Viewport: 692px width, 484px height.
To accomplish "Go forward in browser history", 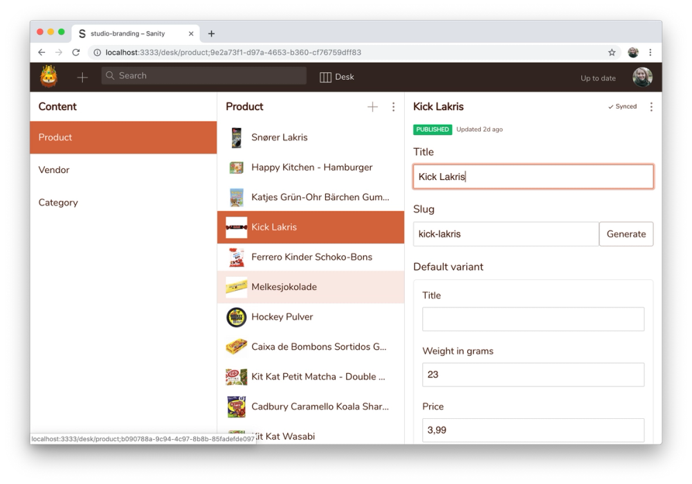I will (x=59, y=52).
